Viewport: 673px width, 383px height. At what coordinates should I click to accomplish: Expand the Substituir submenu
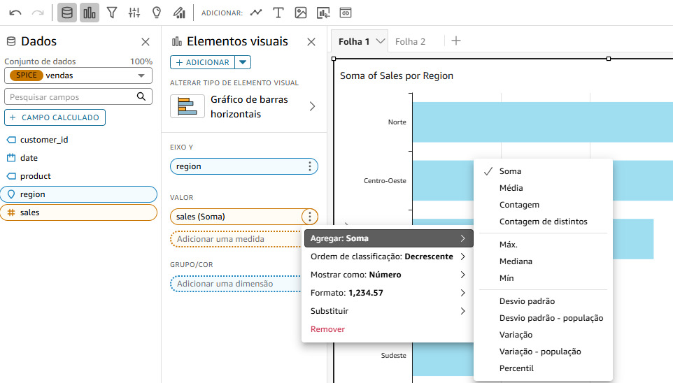(x=388, y=311)
